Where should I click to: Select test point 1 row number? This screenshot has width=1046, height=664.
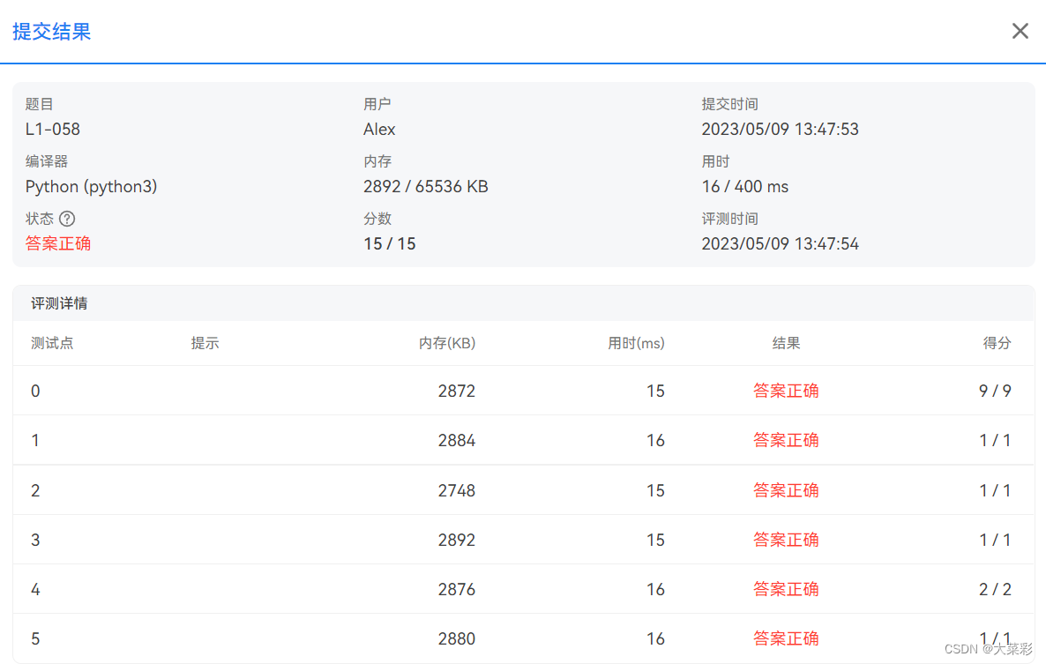coord(35,441)
